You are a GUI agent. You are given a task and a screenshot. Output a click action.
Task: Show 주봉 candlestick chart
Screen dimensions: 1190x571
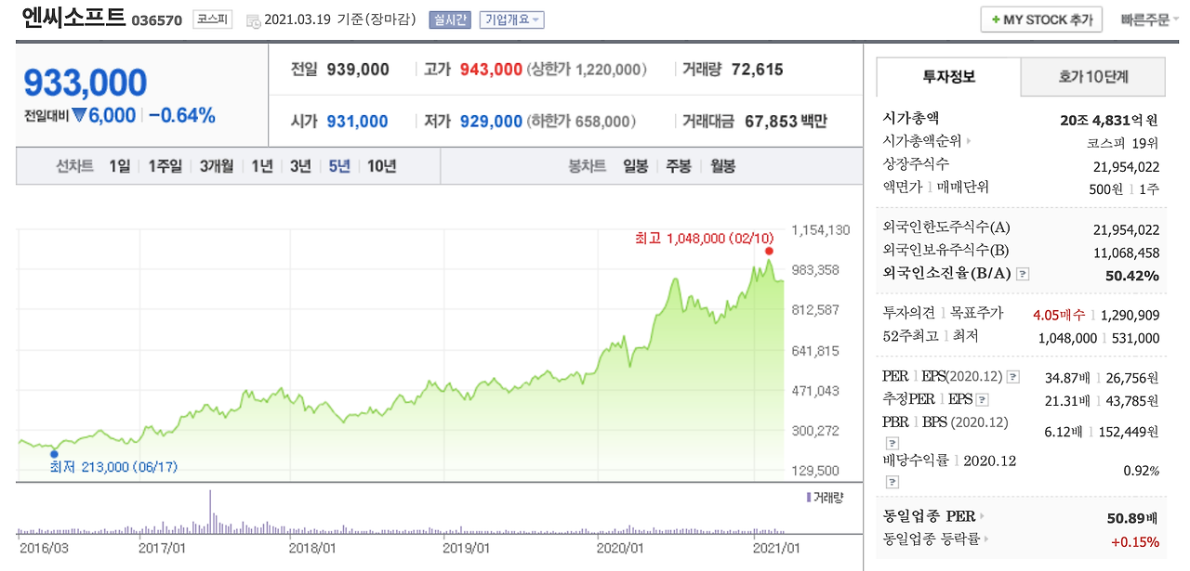click(x=679, y=166)
